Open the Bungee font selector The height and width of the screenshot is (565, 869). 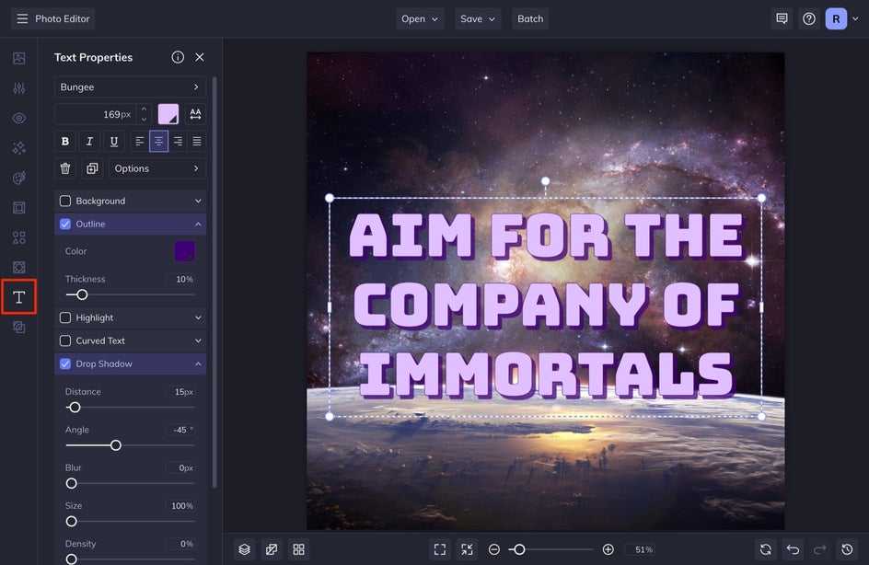130,87
